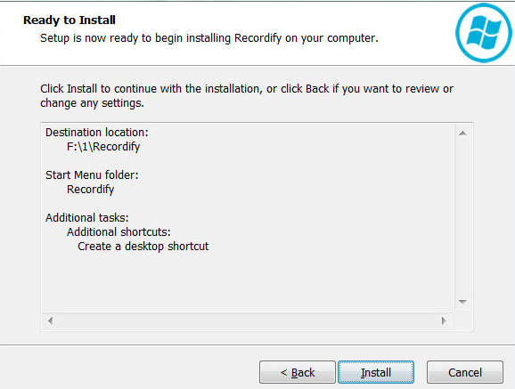Viewport: 515px width, 389px height.
Task: Click the "Setup is now ready" subtitle text
Action: pos(209,38)
